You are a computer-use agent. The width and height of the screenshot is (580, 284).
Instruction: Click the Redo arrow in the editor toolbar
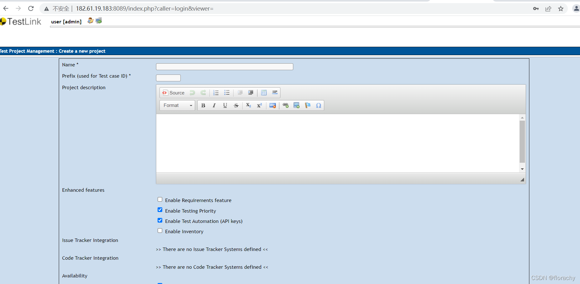pyautogui.click(x=203, y=93)
